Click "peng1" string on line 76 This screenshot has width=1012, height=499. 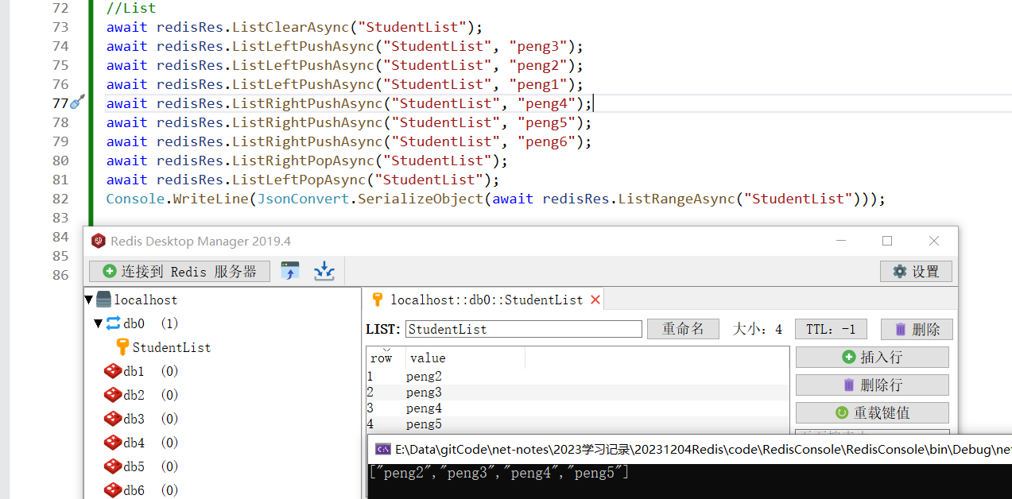click(x=538, y=84)
